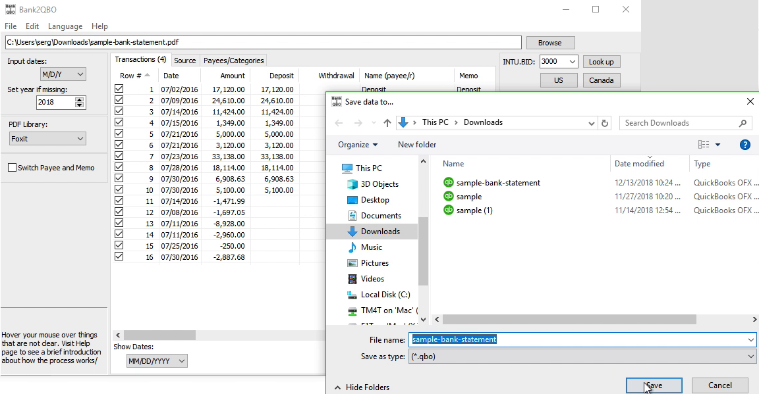Uncheck the checkbox for row 8
The width and height of the screenshot is (759, 394).
point(119,167)
